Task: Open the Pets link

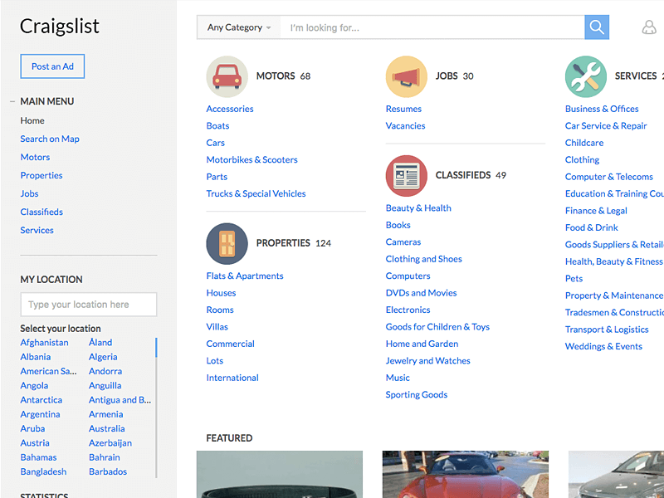Action: tap(574, 278)
